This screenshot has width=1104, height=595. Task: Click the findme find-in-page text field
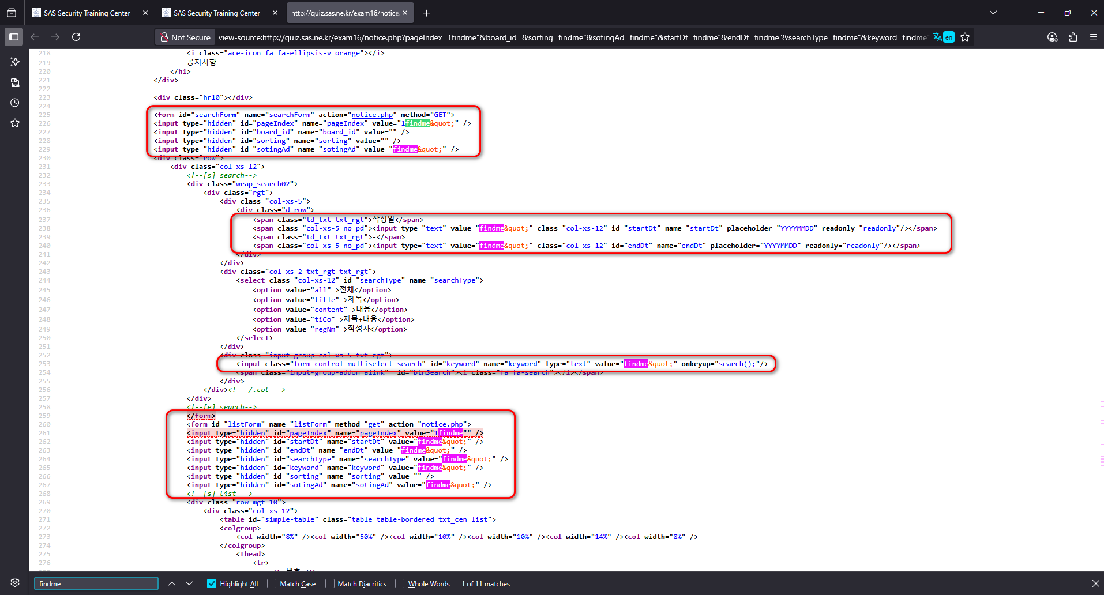tap(96, 583)
